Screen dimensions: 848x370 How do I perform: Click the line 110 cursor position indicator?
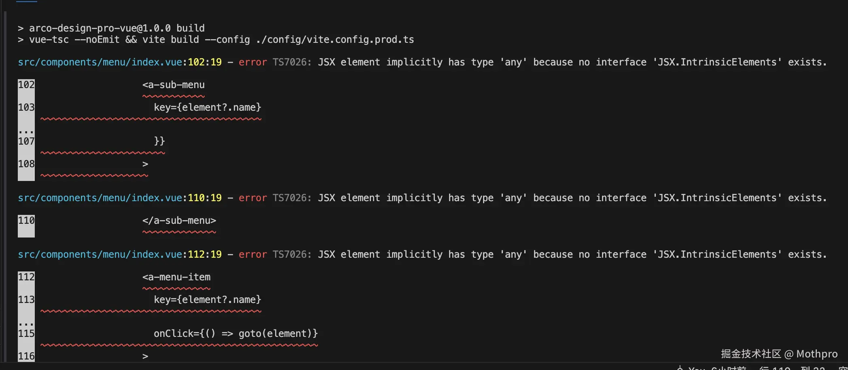(x=775, y=368)
